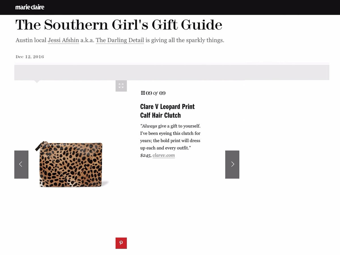Advance to the next gallery slide
This screenshot has width=340, height=255.
pyautogui.click(x=232, y=164)
